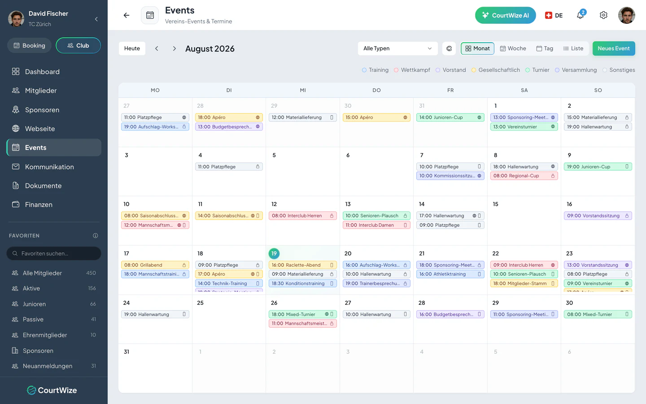646x404 pixels.
Task: Open the user profile avatar
Action: (x=627, y=15)
